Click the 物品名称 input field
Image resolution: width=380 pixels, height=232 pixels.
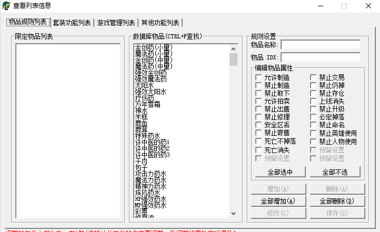(320, 45)
